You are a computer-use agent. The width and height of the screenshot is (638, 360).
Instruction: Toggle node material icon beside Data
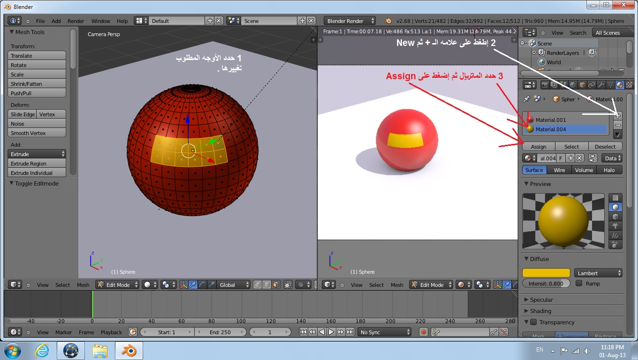pos(592,158)
